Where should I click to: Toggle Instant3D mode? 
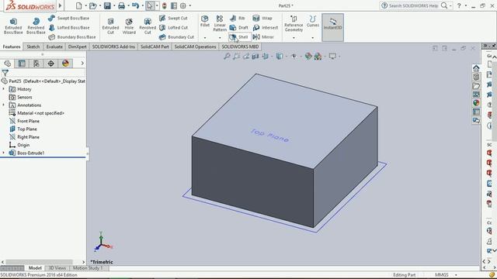[x=332, y=27]
